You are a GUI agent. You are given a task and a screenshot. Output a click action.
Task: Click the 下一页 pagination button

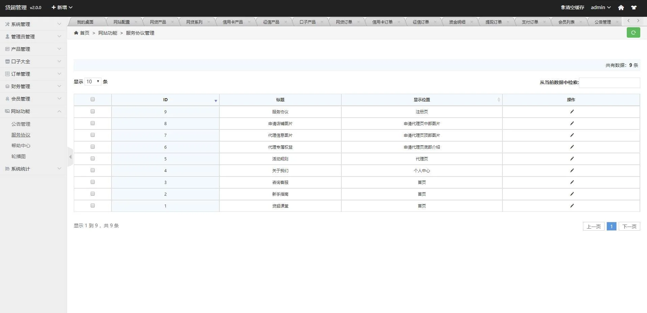pyautogui.click(x=629, y=226)
